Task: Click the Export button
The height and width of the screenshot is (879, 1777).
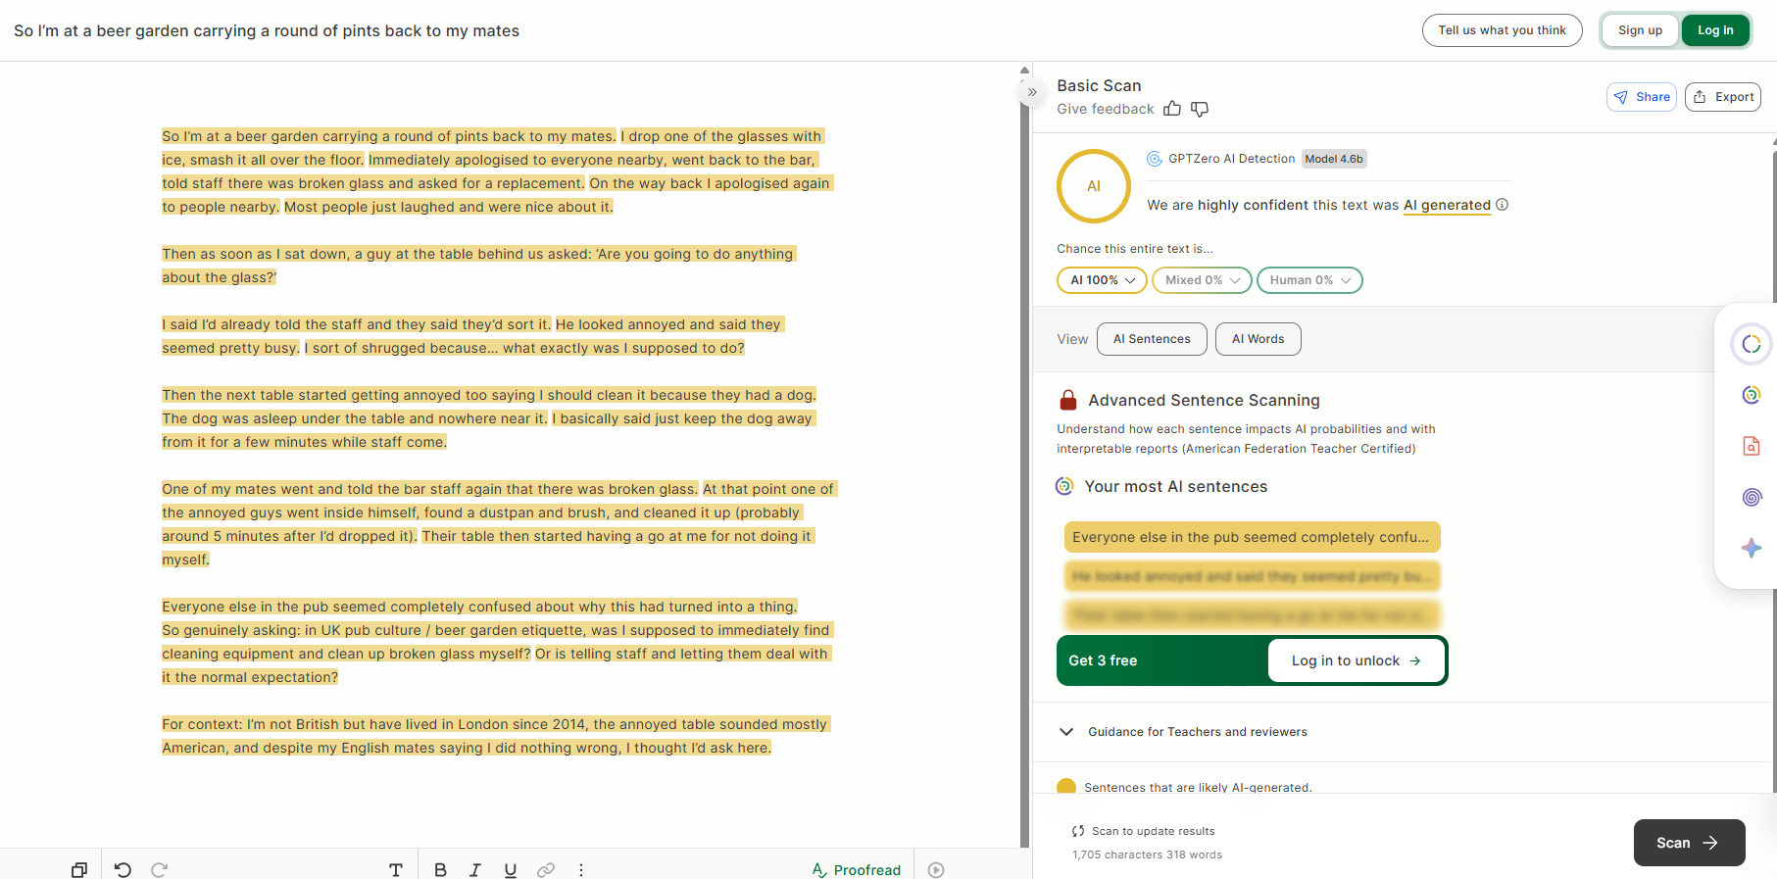Action: (x=1723, y=97)
